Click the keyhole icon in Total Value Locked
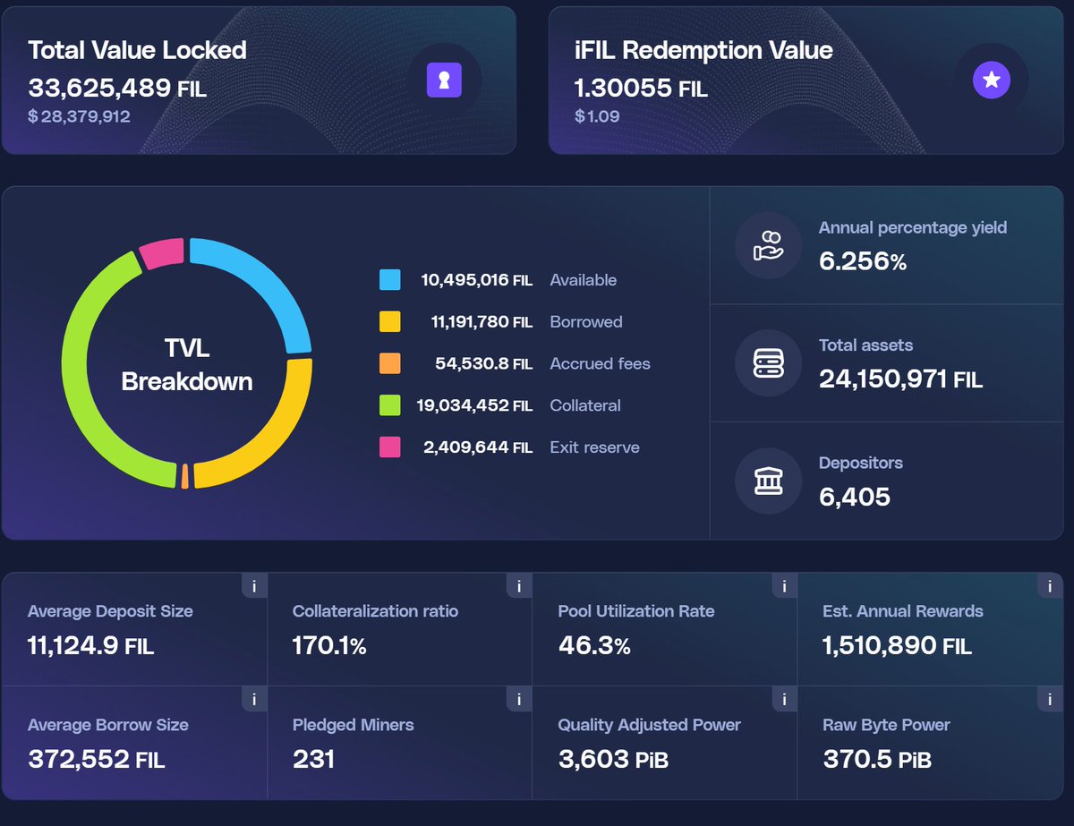This screenshot has width=1074, height=826. pyautogui.click(x=444, y=81)
